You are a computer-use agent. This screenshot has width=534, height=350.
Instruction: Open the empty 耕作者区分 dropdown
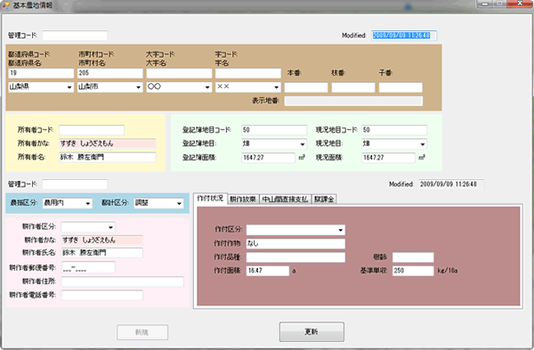110,227
